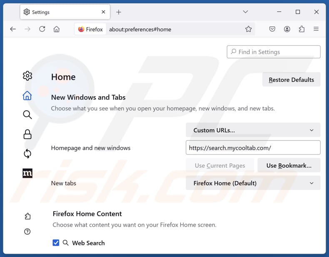
Task: Open Extensions puzzle icon in toolbar
Action: [302, 29]
